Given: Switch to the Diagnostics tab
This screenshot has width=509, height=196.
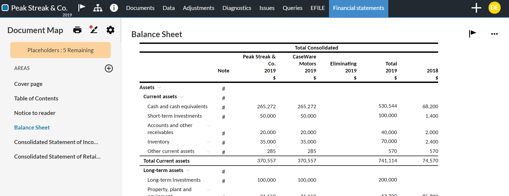Looking at the screenshot, I should pyautogui.click(x=237, y=8).
